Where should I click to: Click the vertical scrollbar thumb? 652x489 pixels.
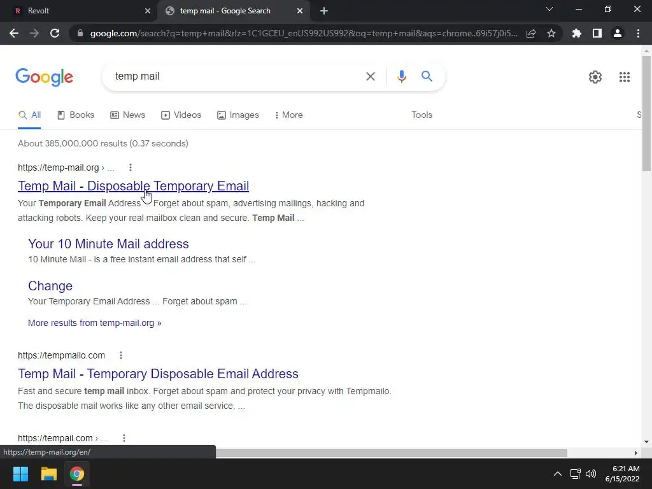point(646,113)
